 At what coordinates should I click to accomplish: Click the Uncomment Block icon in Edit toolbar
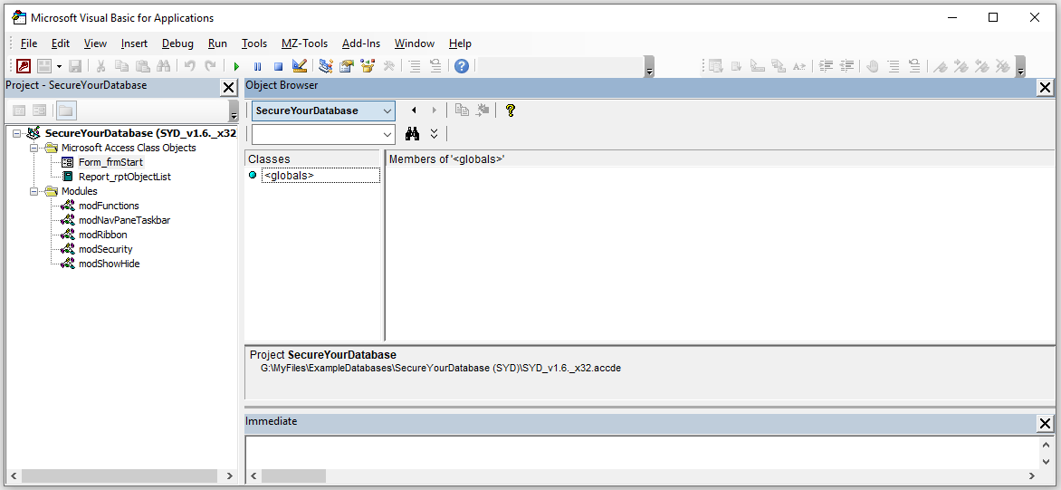pyautogui.click(x=914, y=65)
